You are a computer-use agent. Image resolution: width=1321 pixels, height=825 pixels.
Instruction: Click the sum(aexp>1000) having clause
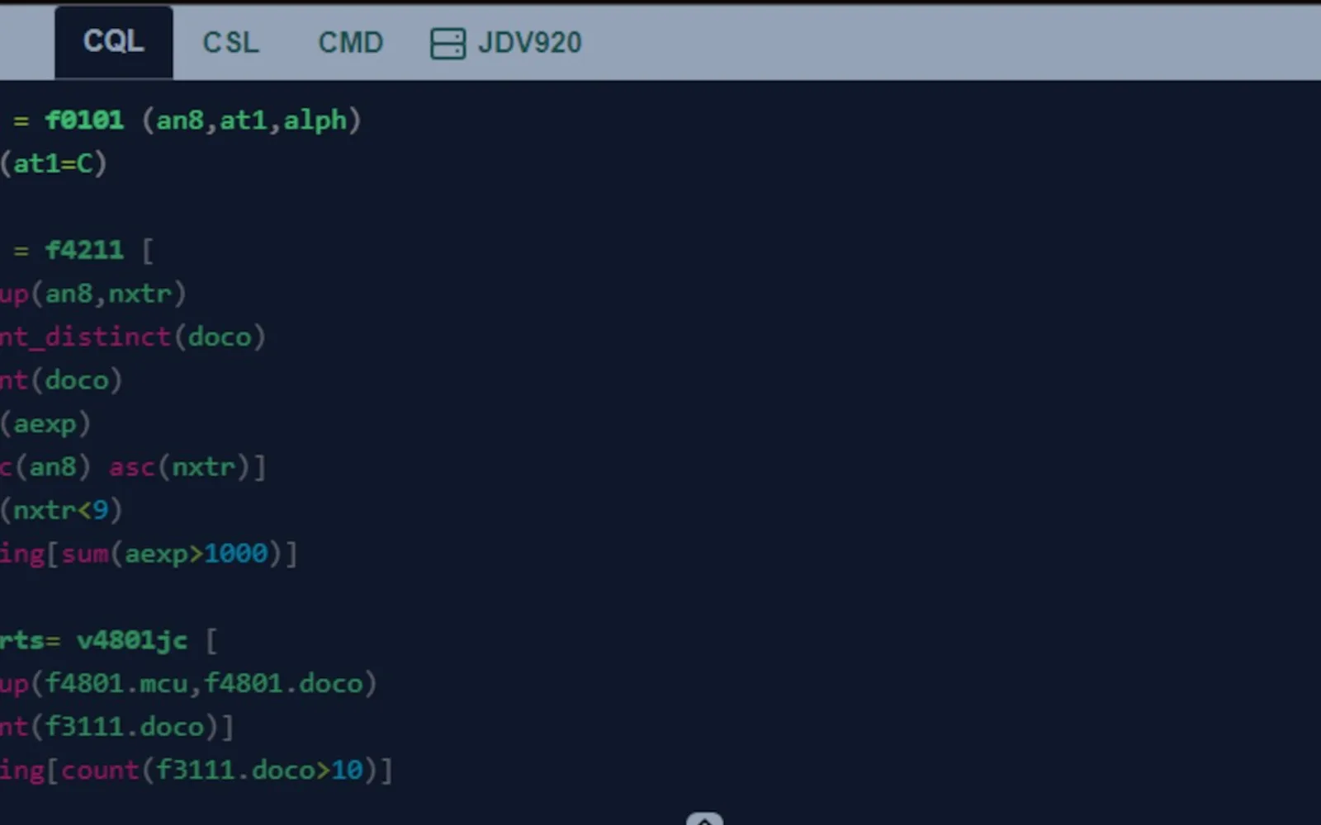pyautogui.click(x=172, y=554)
